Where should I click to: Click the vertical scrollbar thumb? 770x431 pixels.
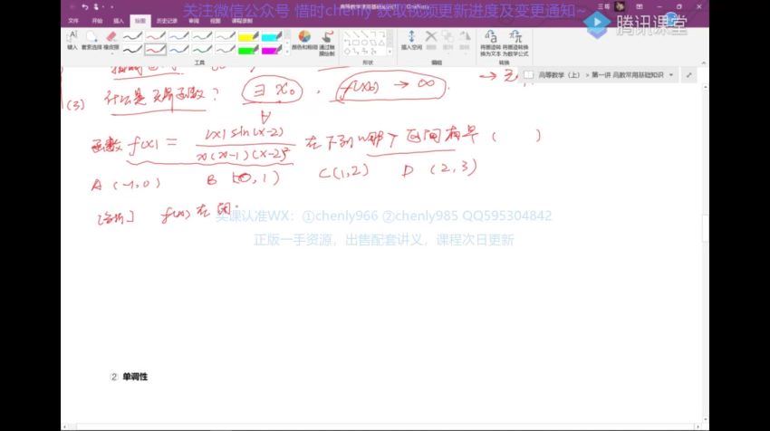pyautogui.click(x=705, y=228)
